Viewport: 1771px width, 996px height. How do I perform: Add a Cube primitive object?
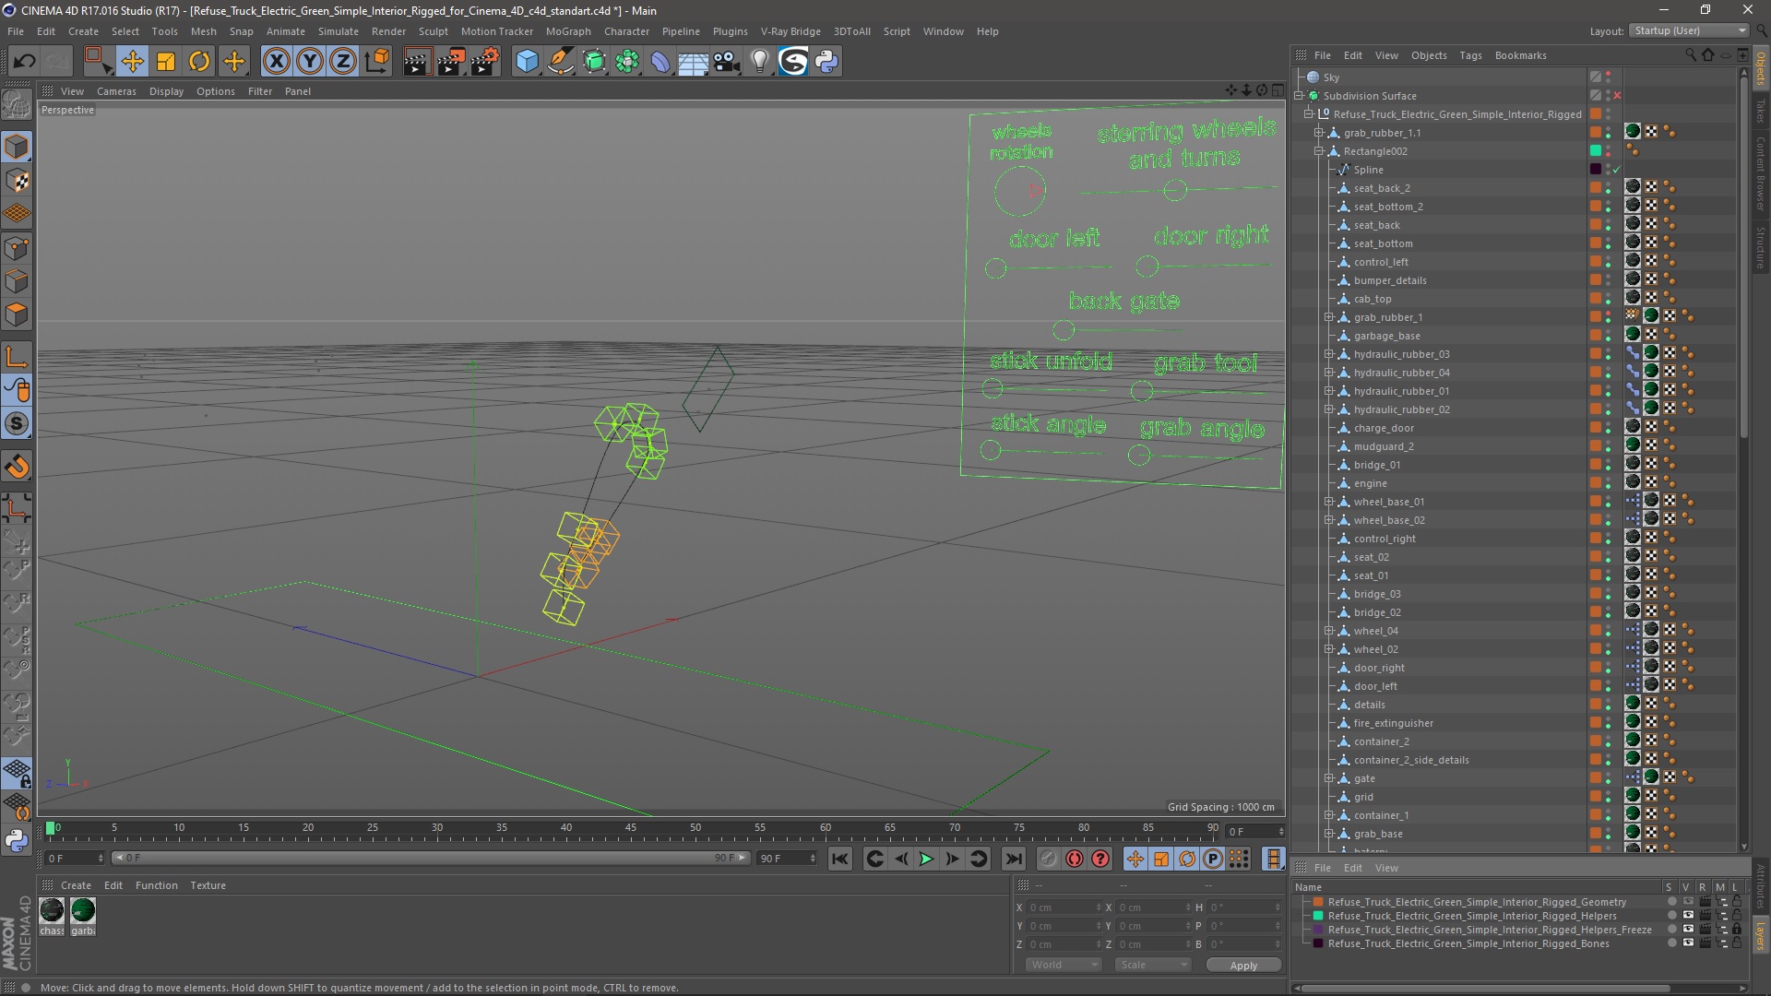pyautogui.click(x=527, y=62)
